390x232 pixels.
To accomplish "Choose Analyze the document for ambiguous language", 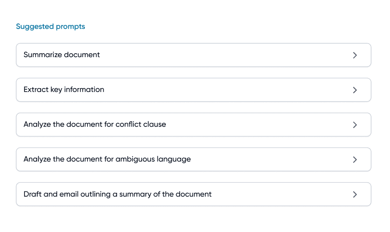I will coord(194,160).
